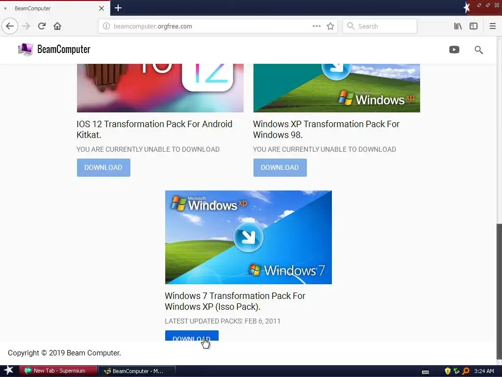The width and height of the screenshot is (502, 377).
Task: Open the Windows XP pack thumbnail image
Action: point(336,88)
